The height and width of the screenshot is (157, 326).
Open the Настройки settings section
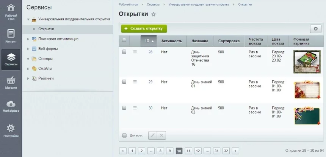11,130
